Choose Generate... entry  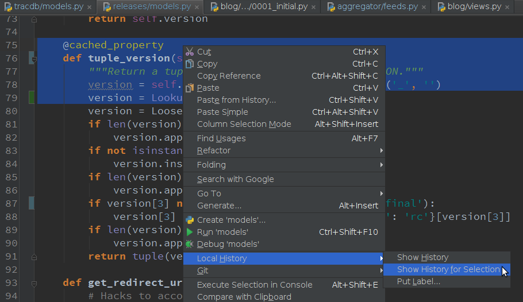click(284, 206)
